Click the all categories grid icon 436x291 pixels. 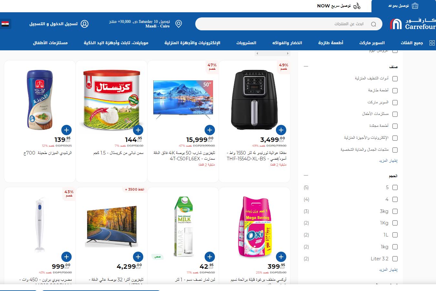[432, 43]
